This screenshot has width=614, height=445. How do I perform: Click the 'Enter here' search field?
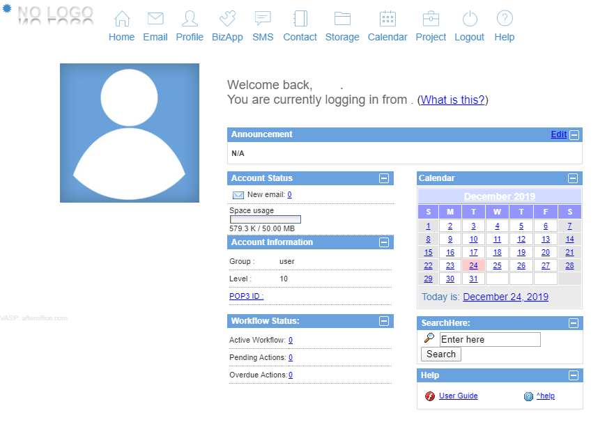(x=490, y=339)
